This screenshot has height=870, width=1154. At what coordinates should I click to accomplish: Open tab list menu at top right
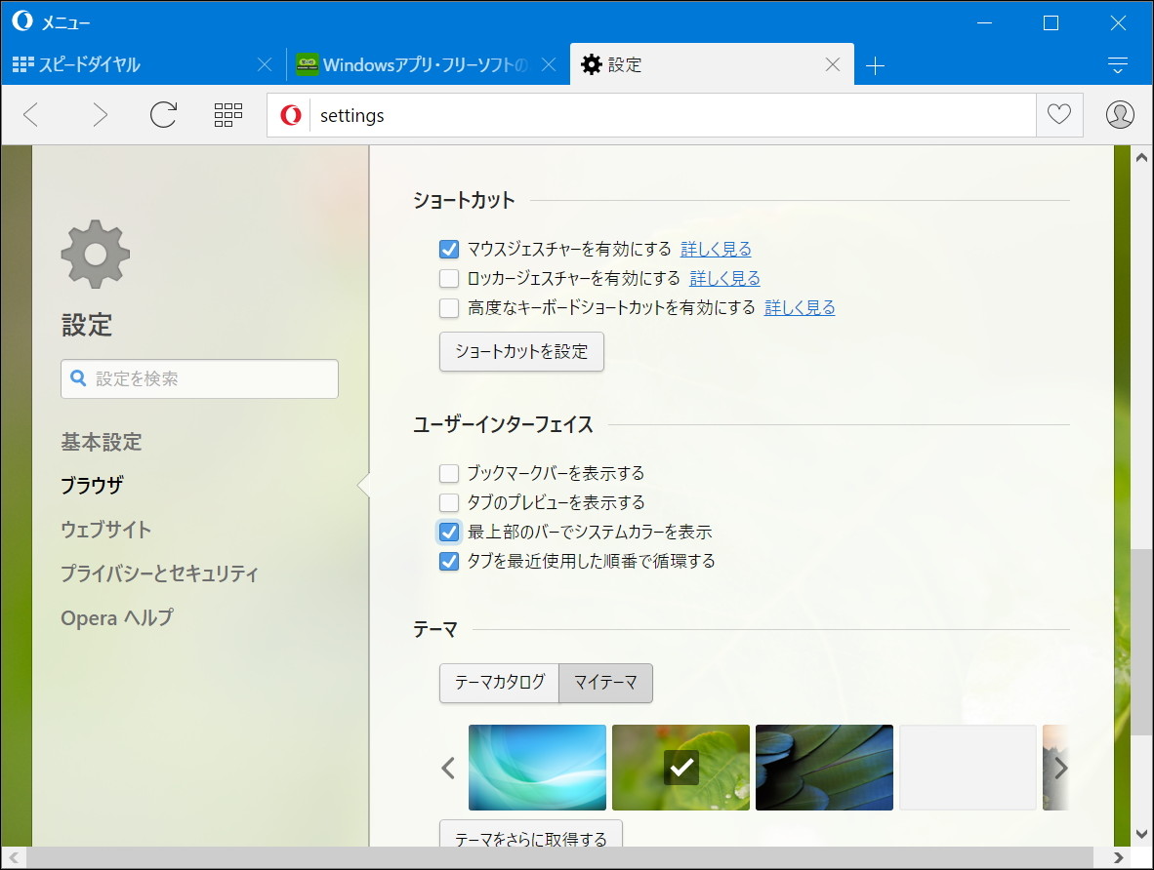coord(1116,64)
